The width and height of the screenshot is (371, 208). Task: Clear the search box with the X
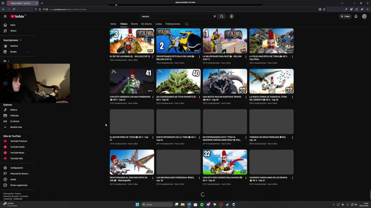point(215,16)
